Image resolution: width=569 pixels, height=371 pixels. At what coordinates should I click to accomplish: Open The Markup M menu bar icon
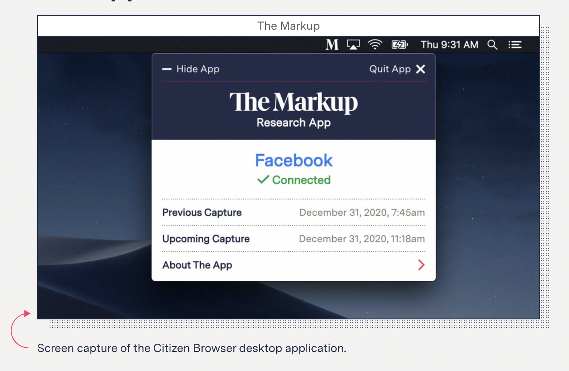coord(332,45)
